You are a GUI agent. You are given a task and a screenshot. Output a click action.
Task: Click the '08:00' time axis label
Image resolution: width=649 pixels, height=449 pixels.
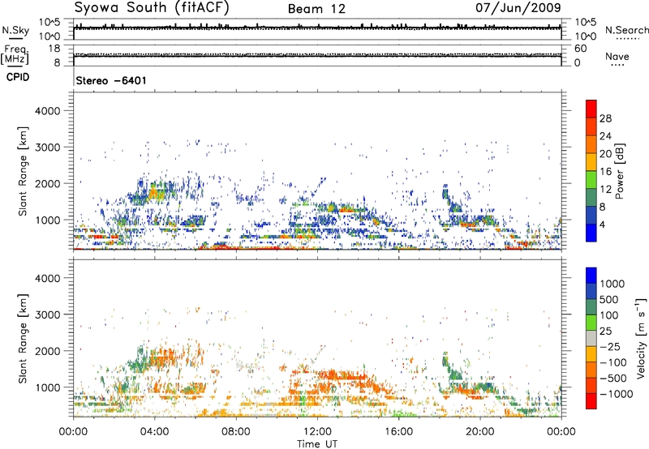point(236,432)
